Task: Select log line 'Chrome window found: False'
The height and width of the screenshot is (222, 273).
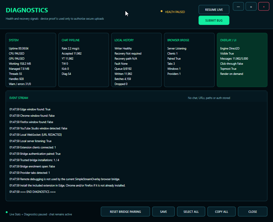Action: (32, 116)
